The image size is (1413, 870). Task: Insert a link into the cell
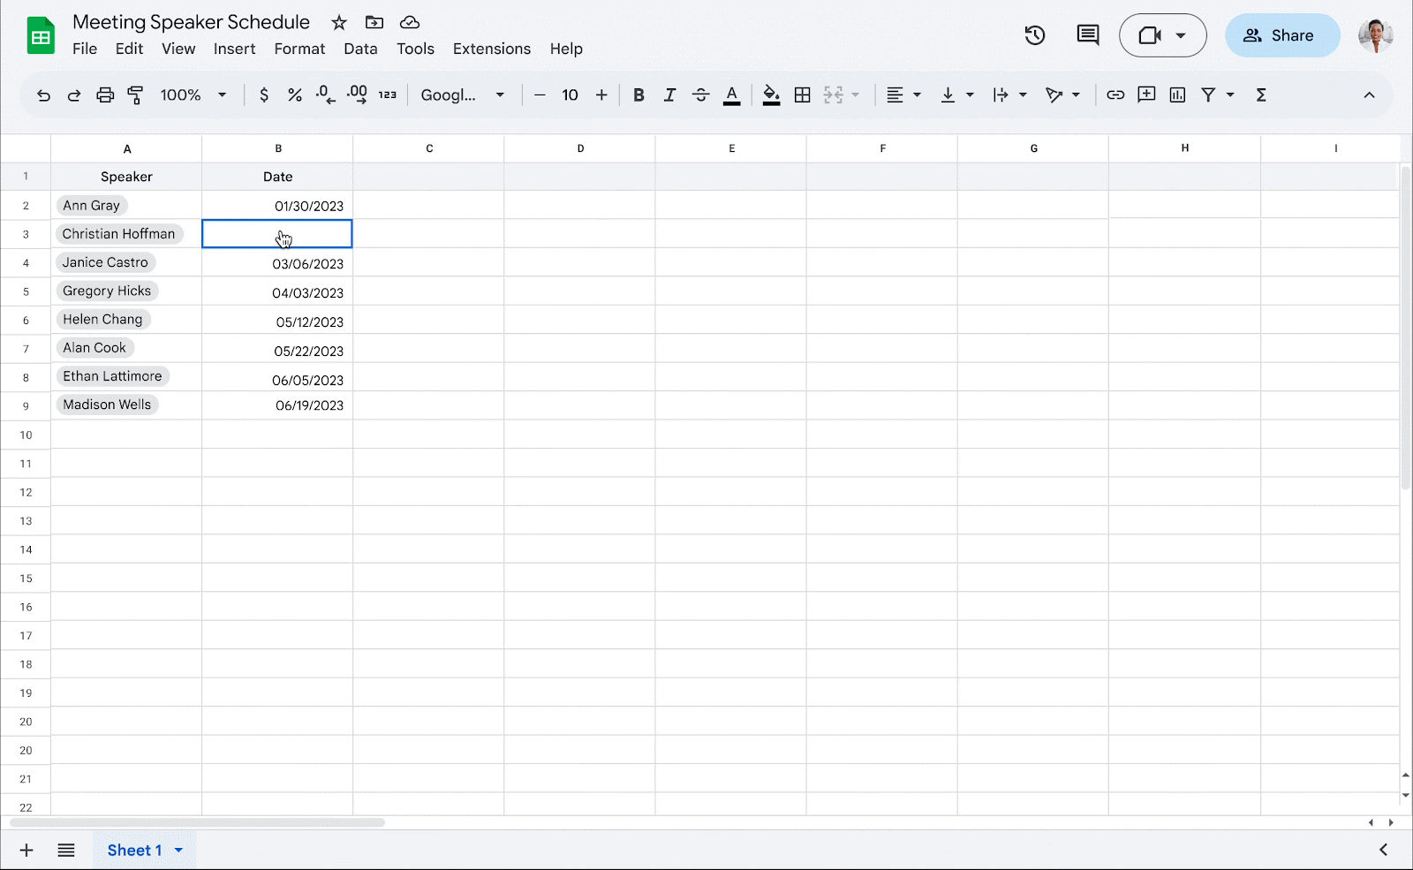pos(1115,95)
